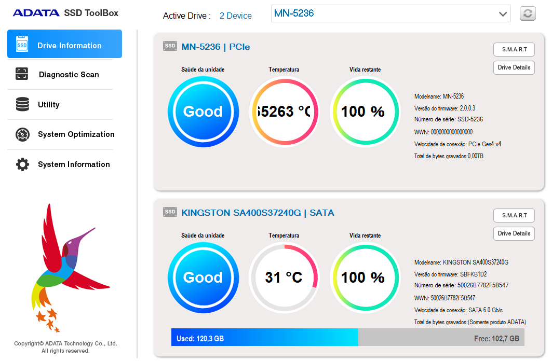Viewport: 552px width, 361px height.
Task: Click the Versão do firmware: 2.0.0.3 text
Action: pyautogui.click(x=445, y=108)
